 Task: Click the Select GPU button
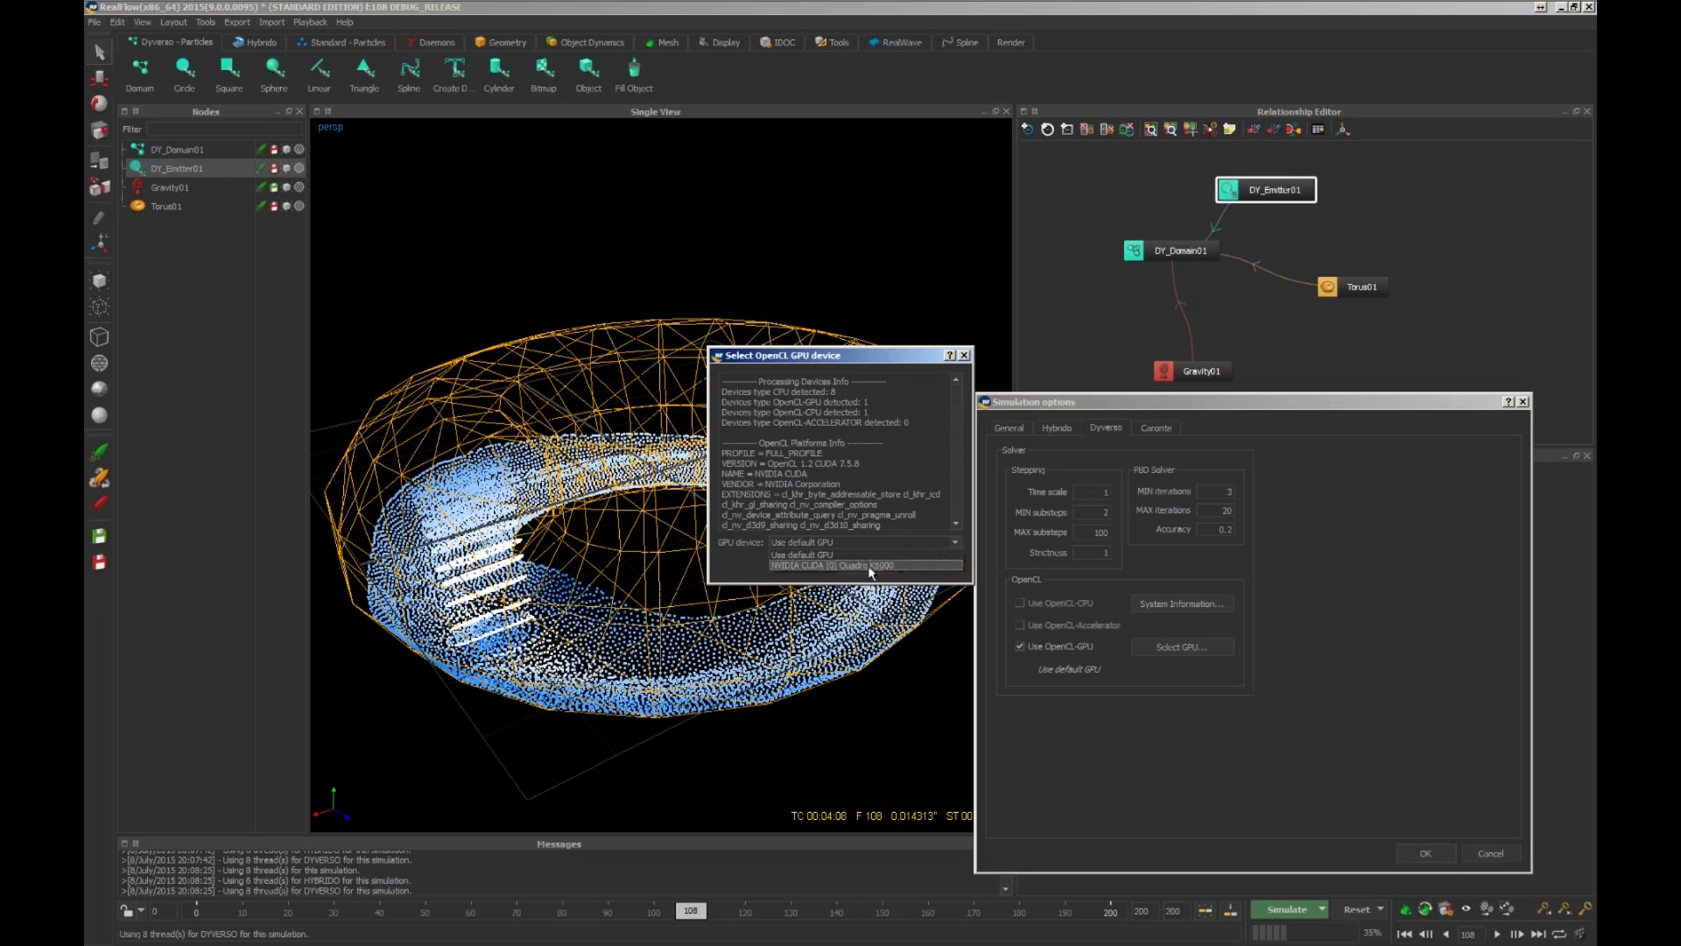point(1182,647)
